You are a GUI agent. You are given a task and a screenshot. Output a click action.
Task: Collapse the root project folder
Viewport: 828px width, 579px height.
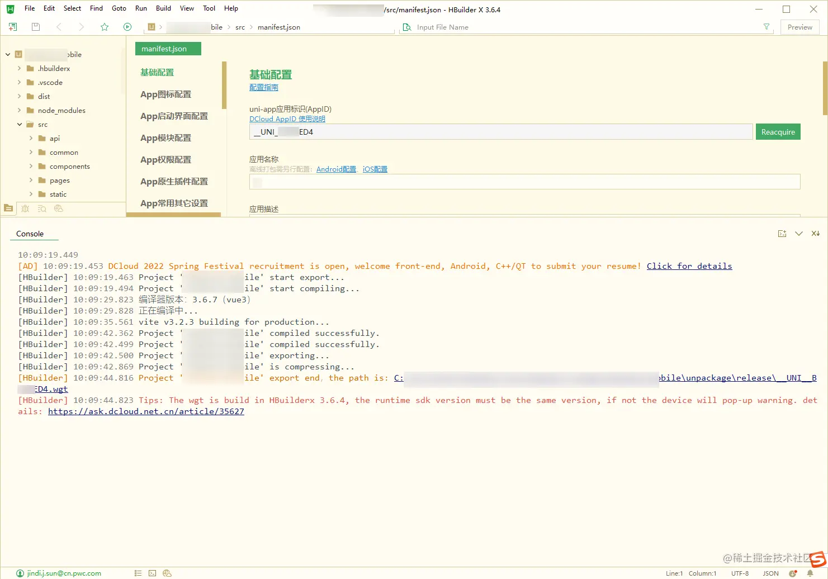8,55
